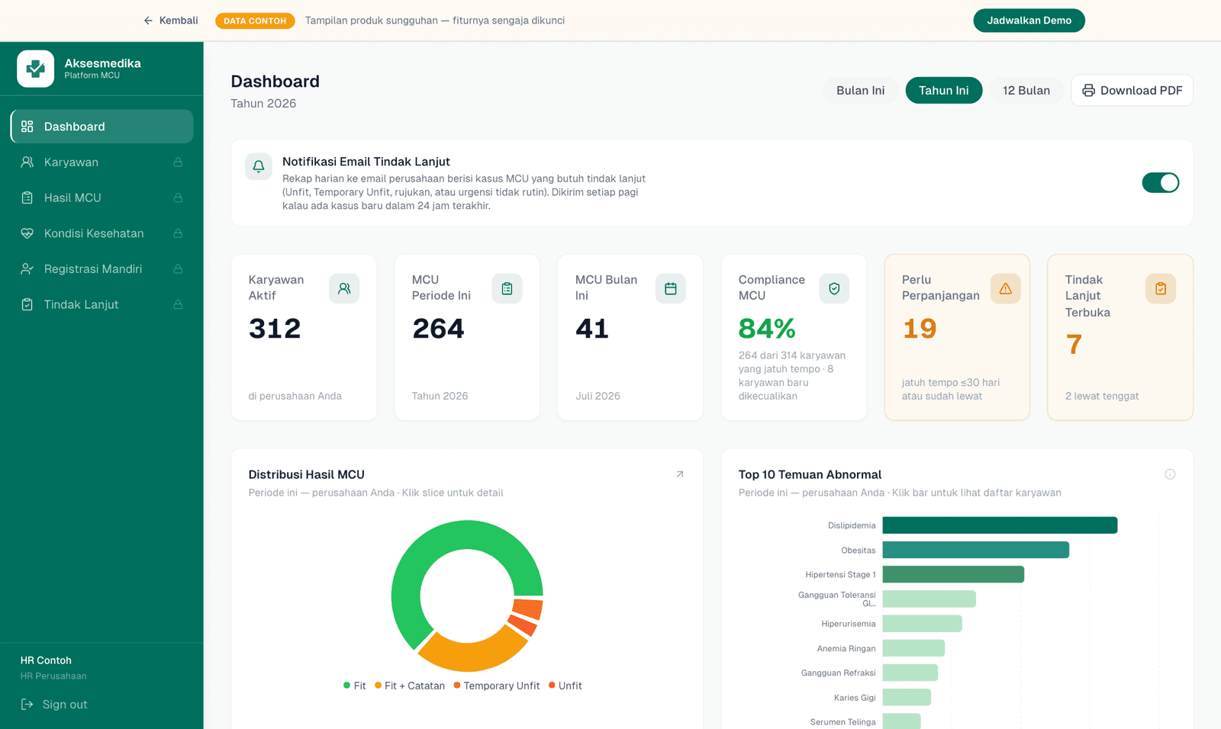
Task: Click the lock icon beside Karyawan
Action: (x=178, y=162)
